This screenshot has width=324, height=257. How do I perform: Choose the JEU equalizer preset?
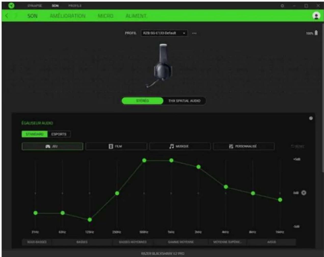[52, 146]
